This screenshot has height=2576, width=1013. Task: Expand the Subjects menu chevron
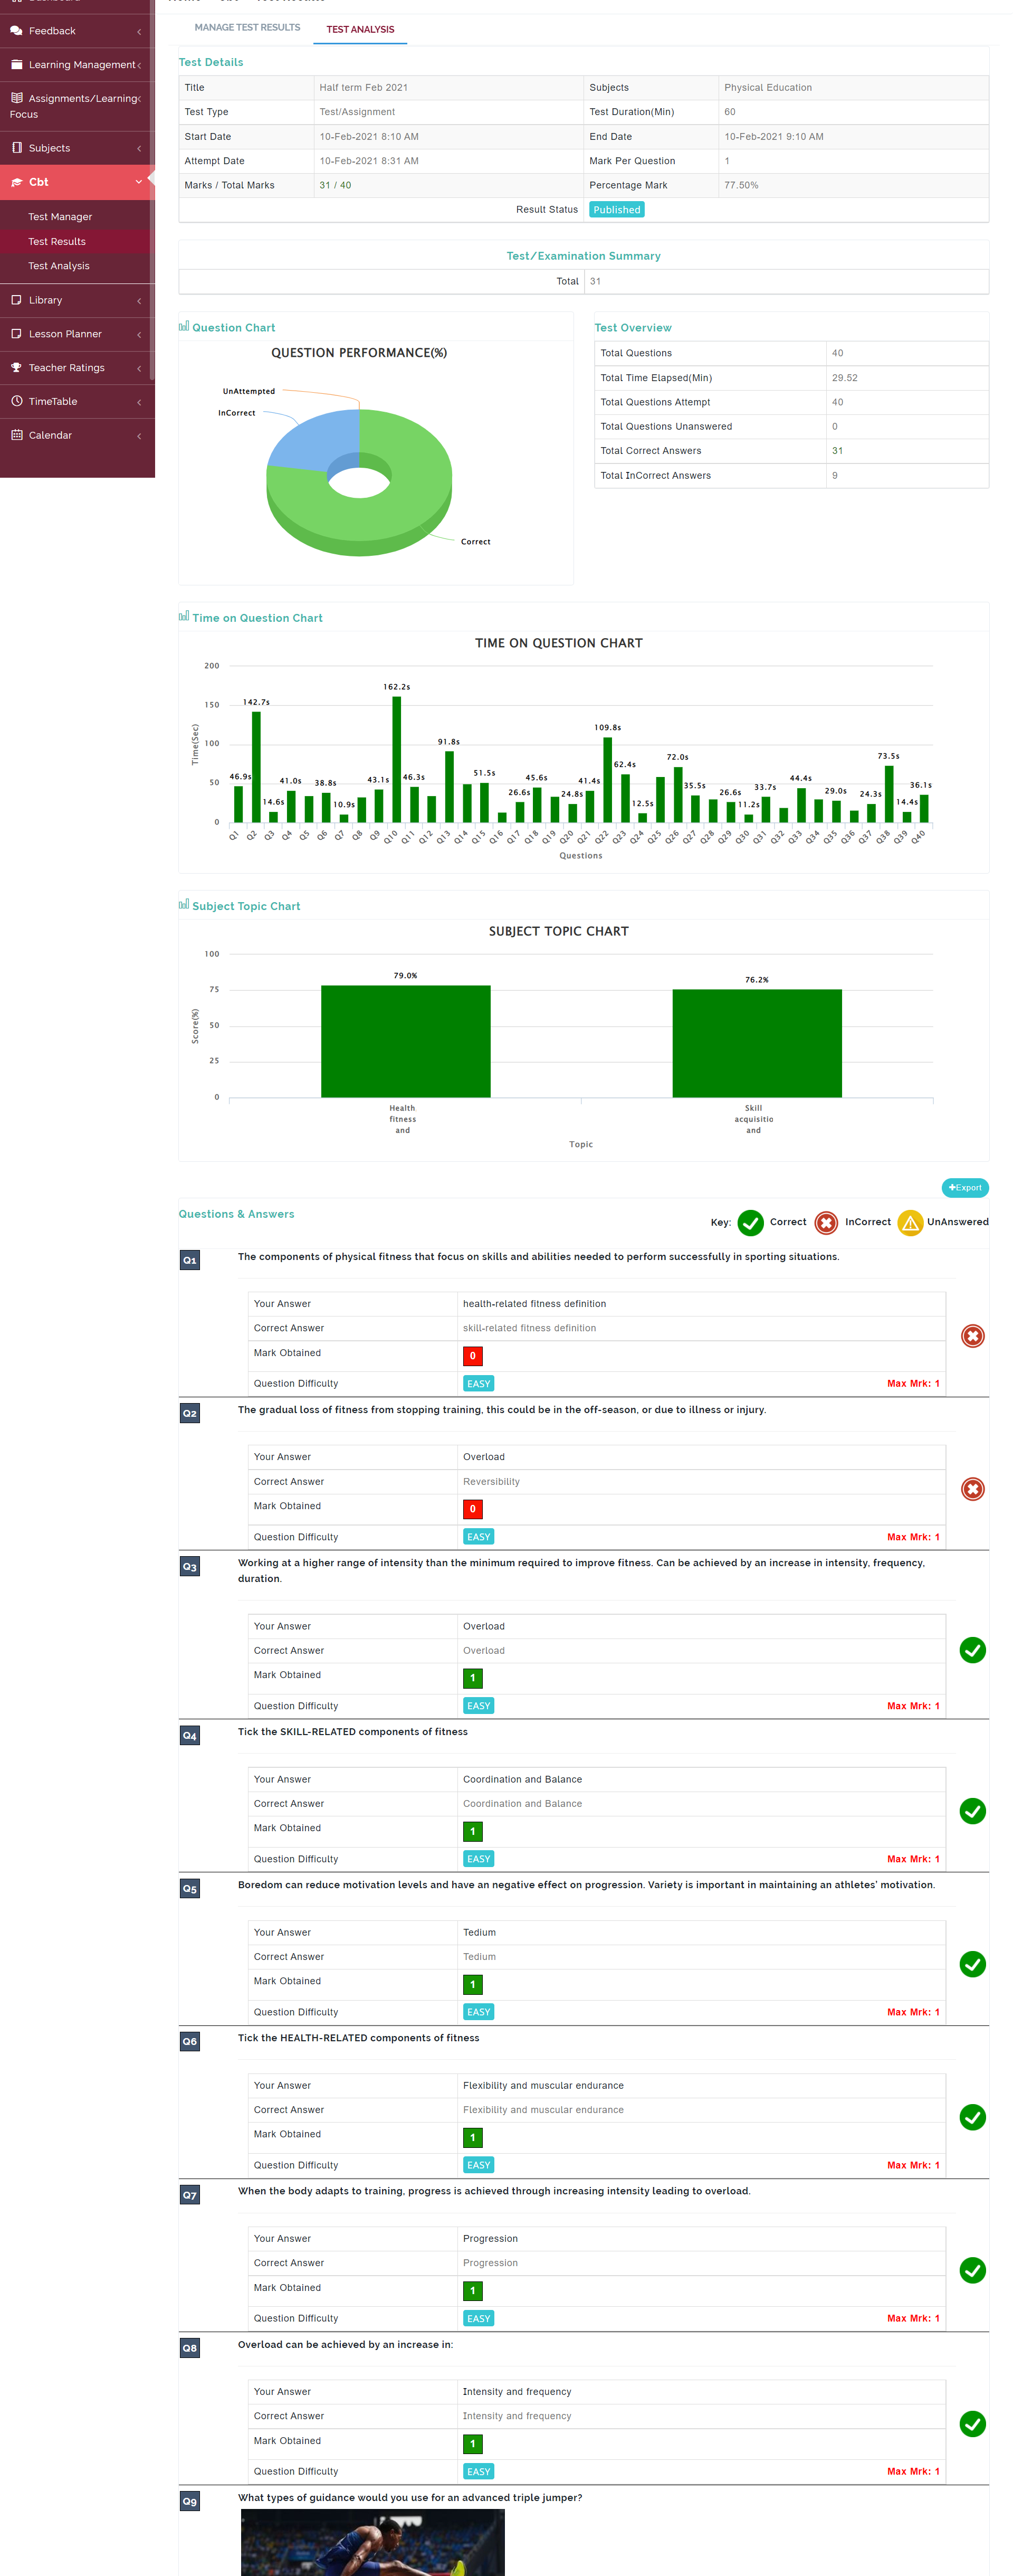[x=140, y=147]
